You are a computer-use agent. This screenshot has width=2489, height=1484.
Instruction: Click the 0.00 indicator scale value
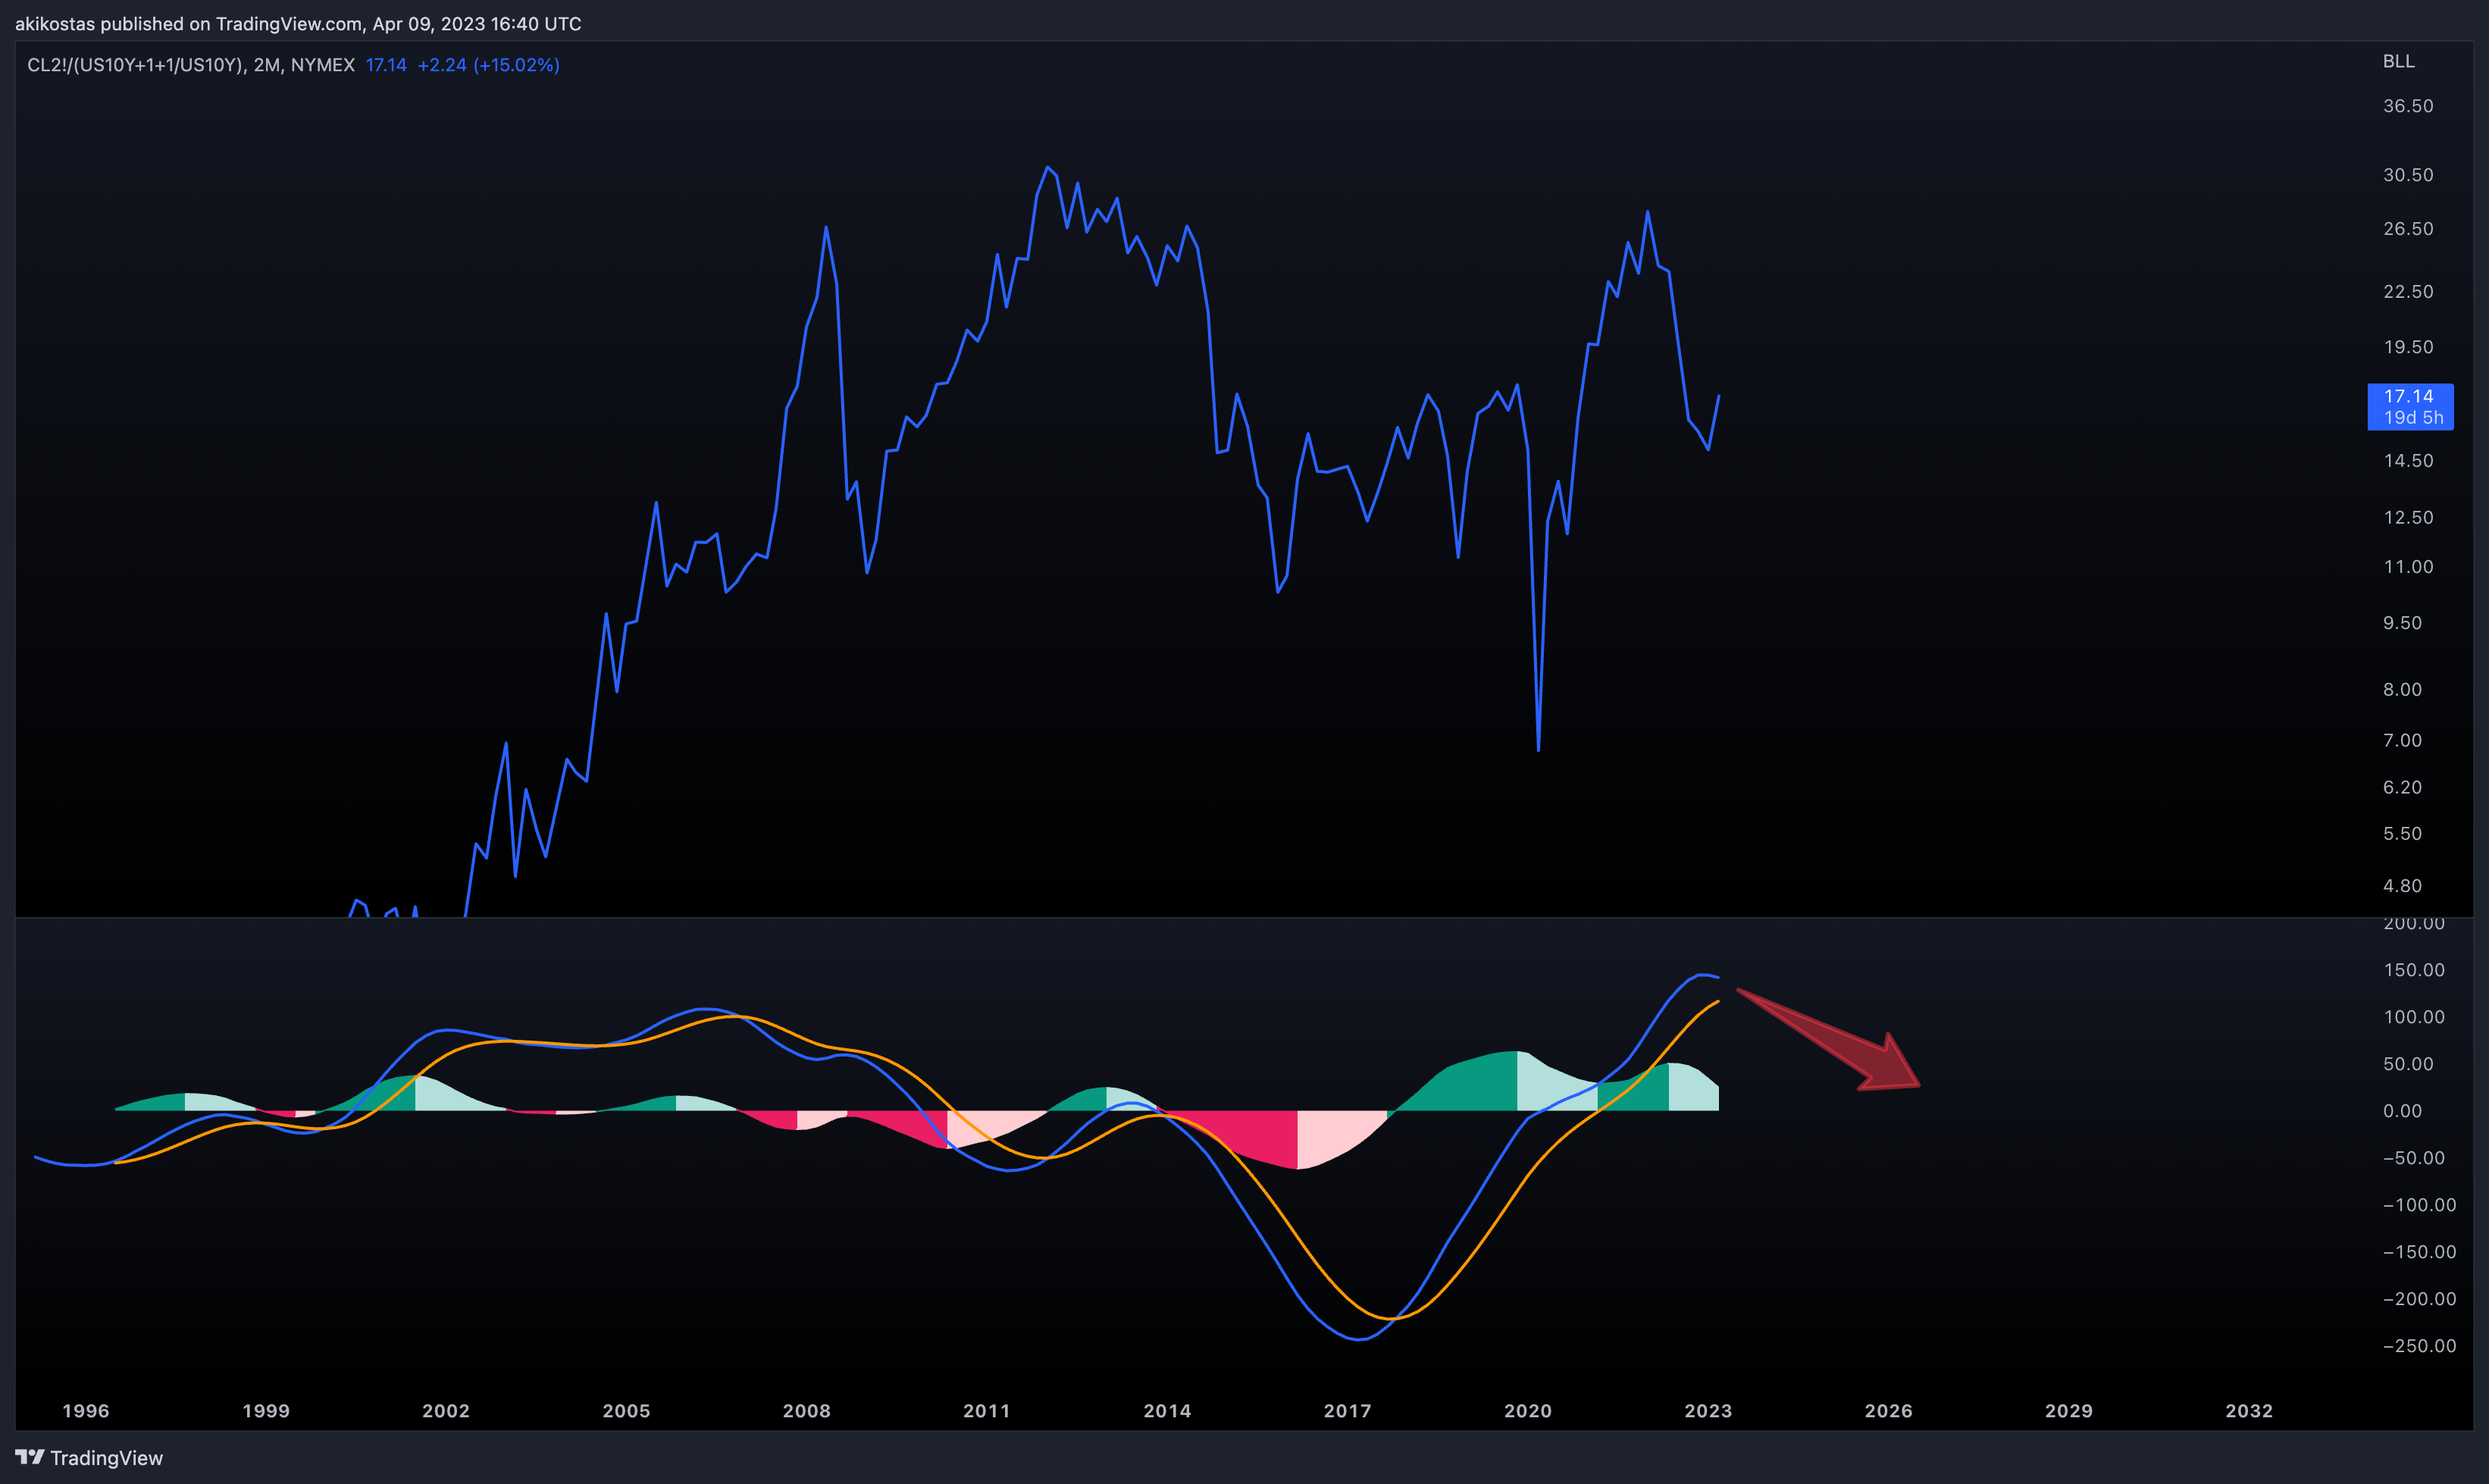click(x=2402, y=1110)
